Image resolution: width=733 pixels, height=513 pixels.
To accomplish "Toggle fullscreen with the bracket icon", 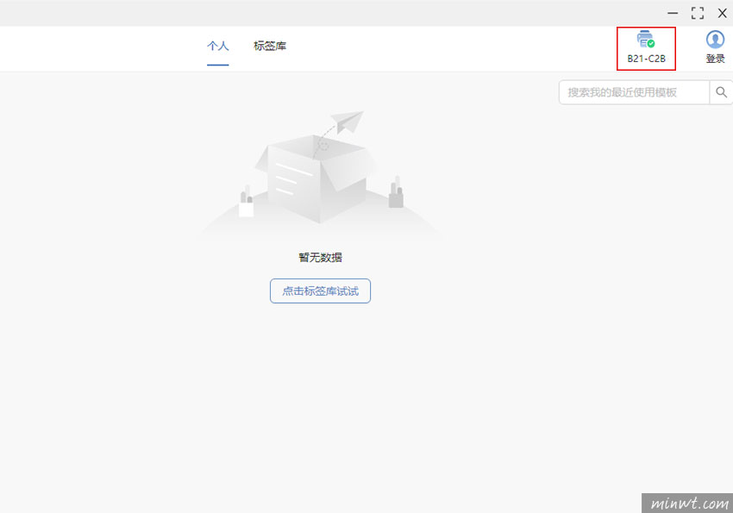I will [x=698, y=13].
